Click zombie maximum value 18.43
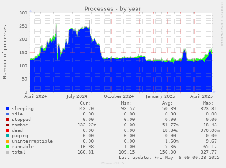226x168 pixels. (x=210, y=125)
